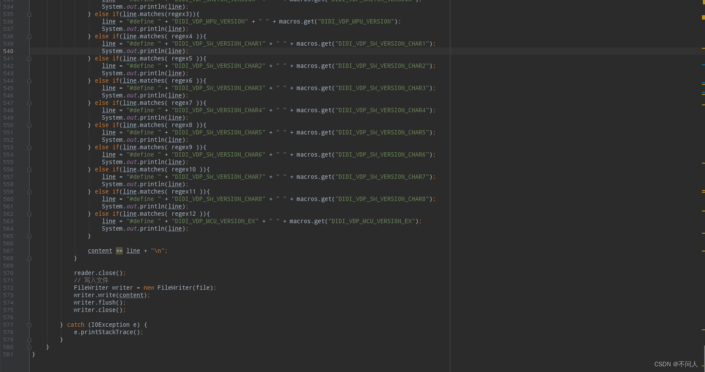Click the fold end marker at line 568
Screen dimensions: 705x372
click(29, 258)
